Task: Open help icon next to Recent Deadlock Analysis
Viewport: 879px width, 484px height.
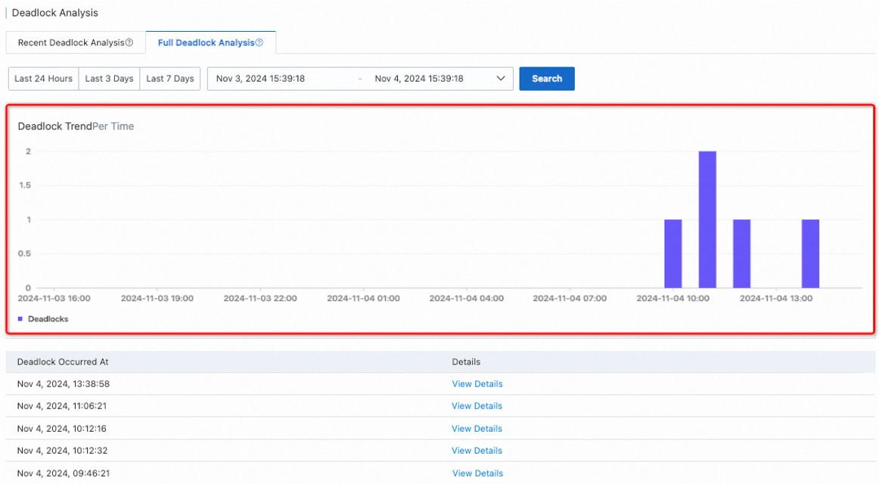Action: [x=129, y=42]
